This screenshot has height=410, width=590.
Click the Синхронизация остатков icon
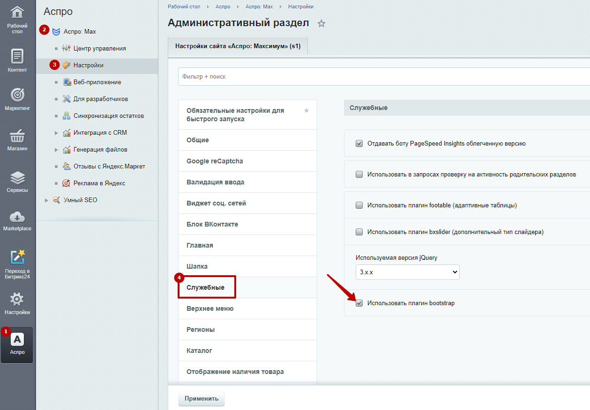click(x=66, y=116)
